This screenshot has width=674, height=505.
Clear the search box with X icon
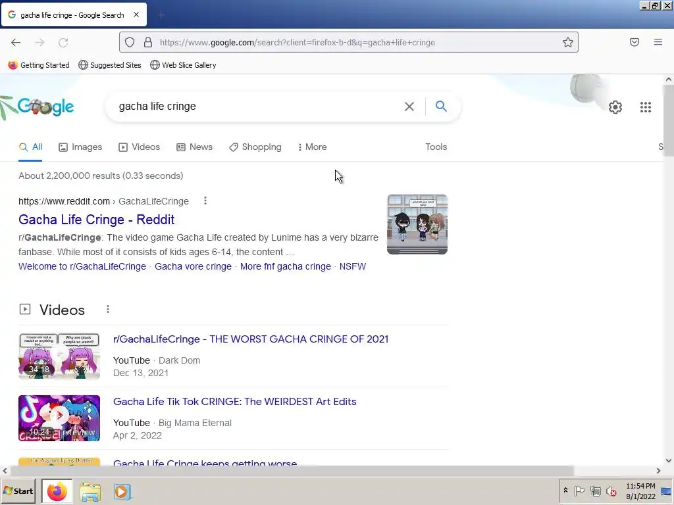(x=409, y=106)
